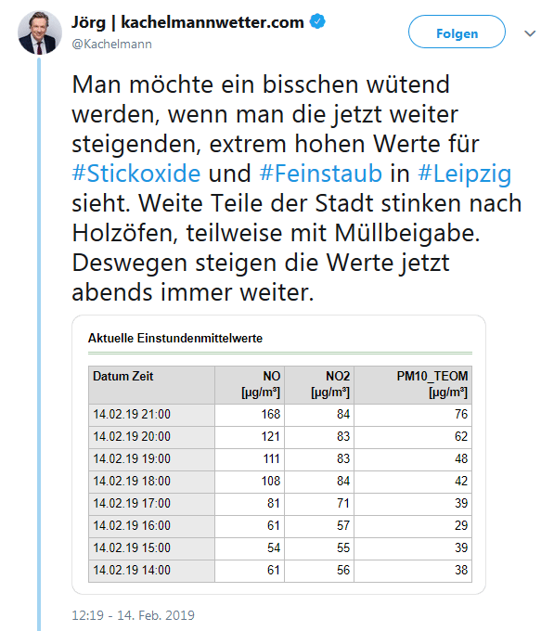Click the display name Jörg | kachelmannwetter.com

click(187, 21)
